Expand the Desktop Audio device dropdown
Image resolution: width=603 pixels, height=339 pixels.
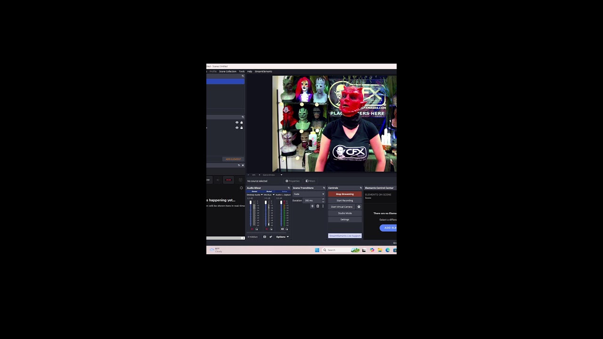point(262,194)
